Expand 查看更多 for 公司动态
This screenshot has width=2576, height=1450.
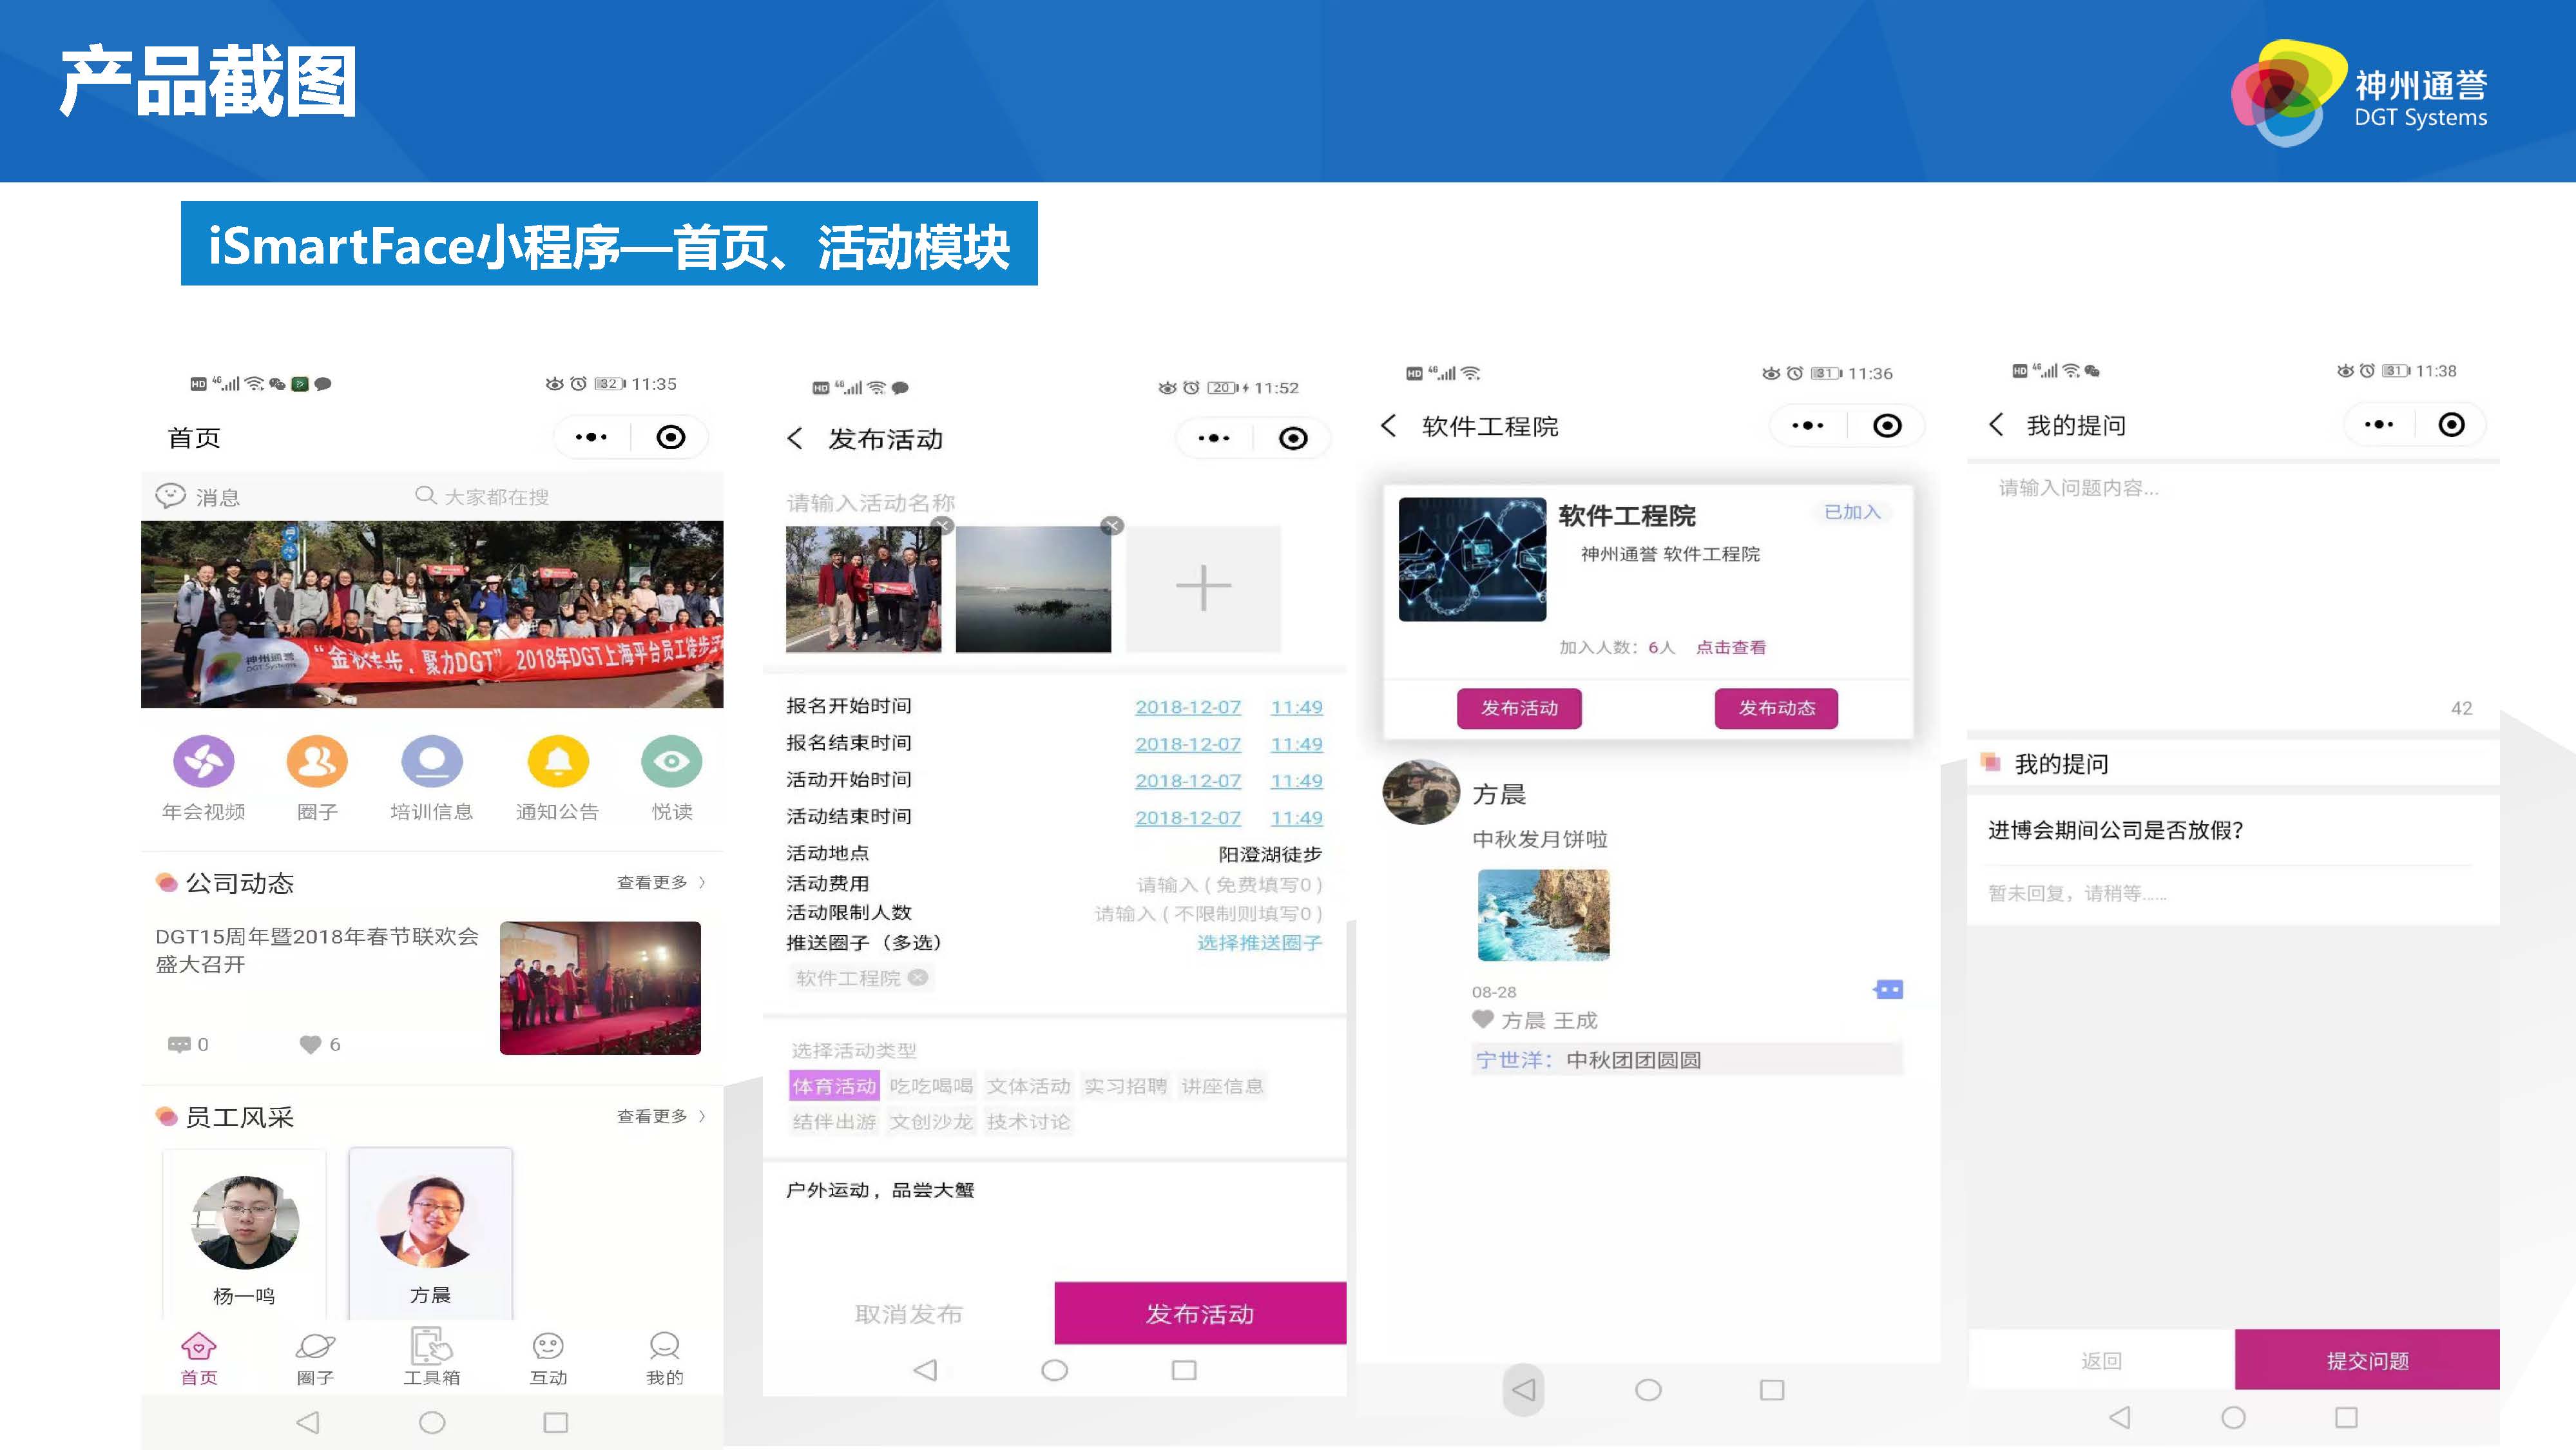pos(661,882)
